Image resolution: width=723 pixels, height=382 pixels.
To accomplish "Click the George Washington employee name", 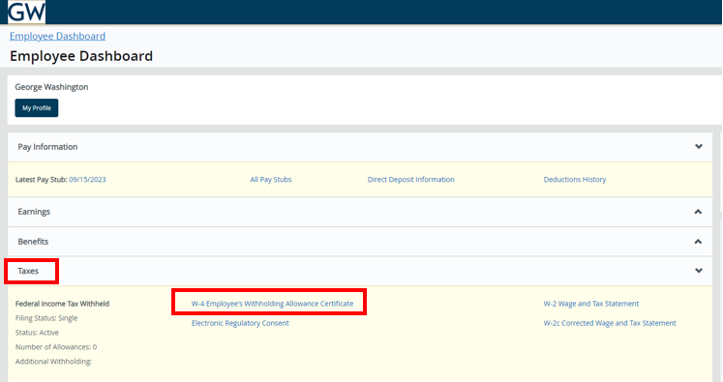I will pos(51,87).
